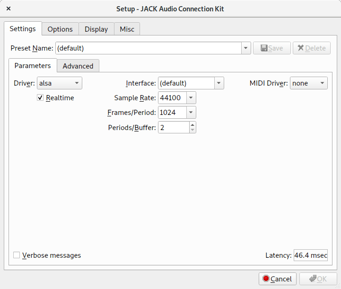Image resolution: width=341 pixels, height=289 pixels.
Task: Open the Options tab
Action: [x=60, y=29]
